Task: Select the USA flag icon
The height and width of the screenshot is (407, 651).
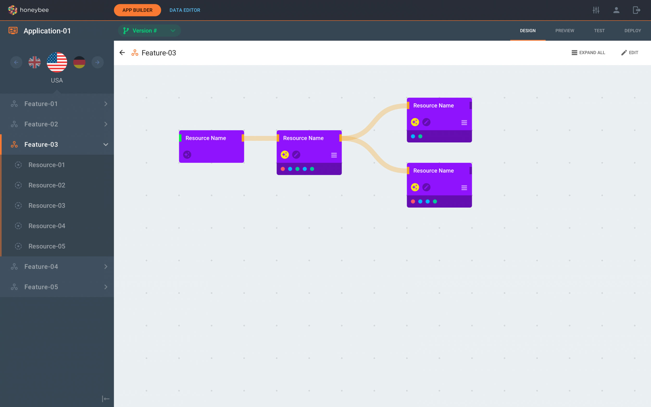Action: 57,62
